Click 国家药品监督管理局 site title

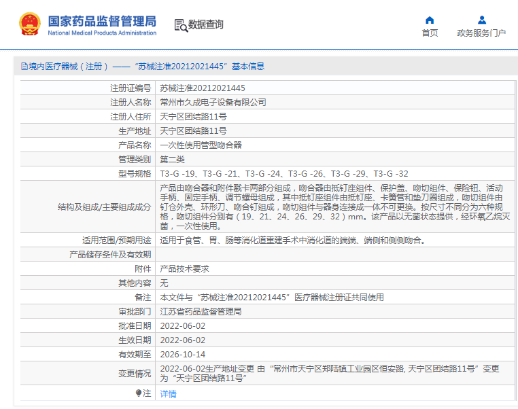pyautogui.click(x=102, y=21)
